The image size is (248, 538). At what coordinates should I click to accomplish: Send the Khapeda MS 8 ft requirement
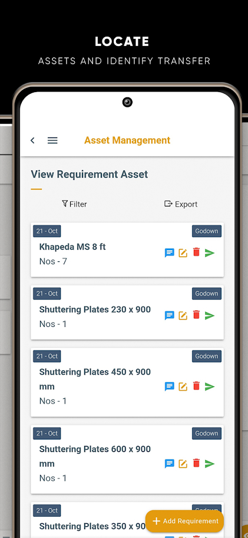210,253
